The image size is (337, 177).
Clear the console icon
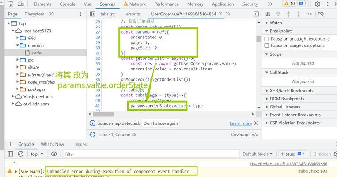tap(21, 154)
